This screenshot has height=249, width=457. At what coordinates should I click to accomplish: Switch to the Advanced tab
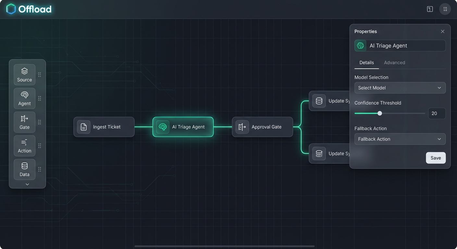[x=394, y=62]
